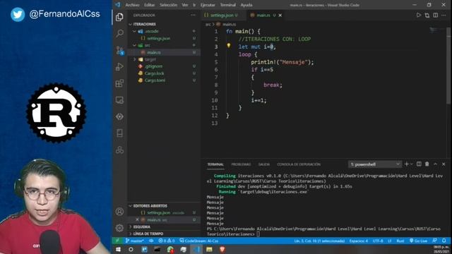Click the feedback icon in status bar

point(435,241)
